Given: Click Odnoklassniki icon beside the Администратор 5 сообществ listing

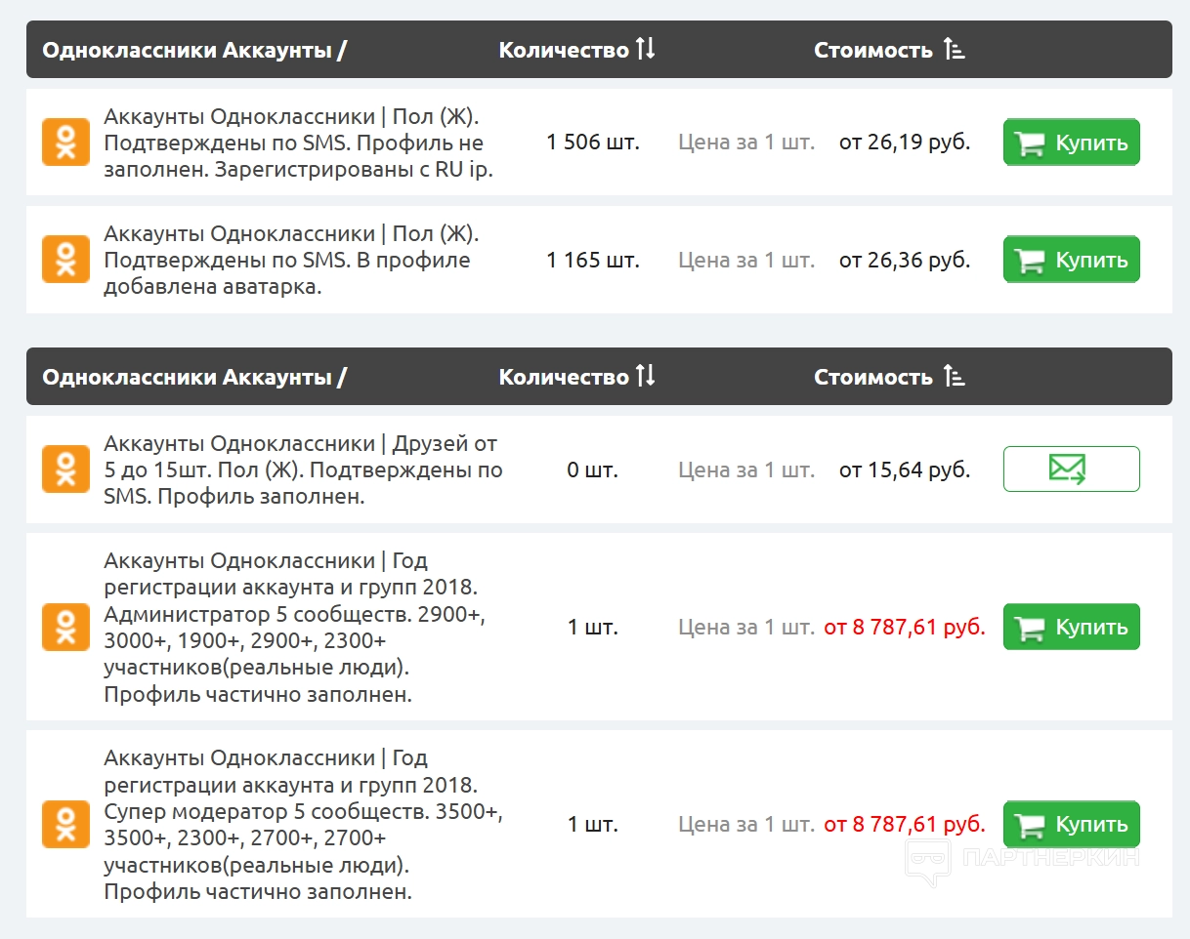Looking at the screenshot, I should [x=65, y=627].
